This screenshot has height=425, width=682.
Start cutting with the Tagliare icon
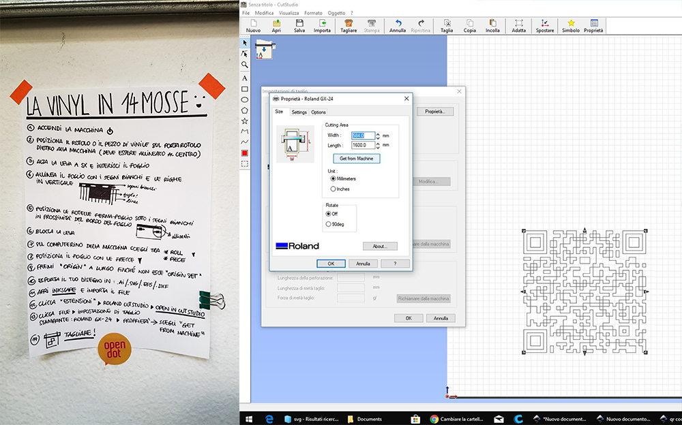pyautogui.click(x=349, y=26)
